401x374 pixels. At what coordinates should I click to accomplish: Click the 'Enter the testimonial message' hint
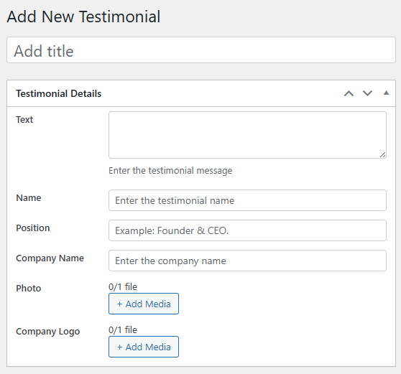170,171
